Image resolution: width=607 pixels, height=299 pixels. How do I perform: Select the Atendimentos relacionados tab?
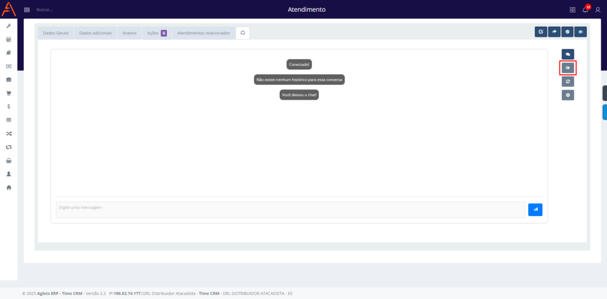203,33
